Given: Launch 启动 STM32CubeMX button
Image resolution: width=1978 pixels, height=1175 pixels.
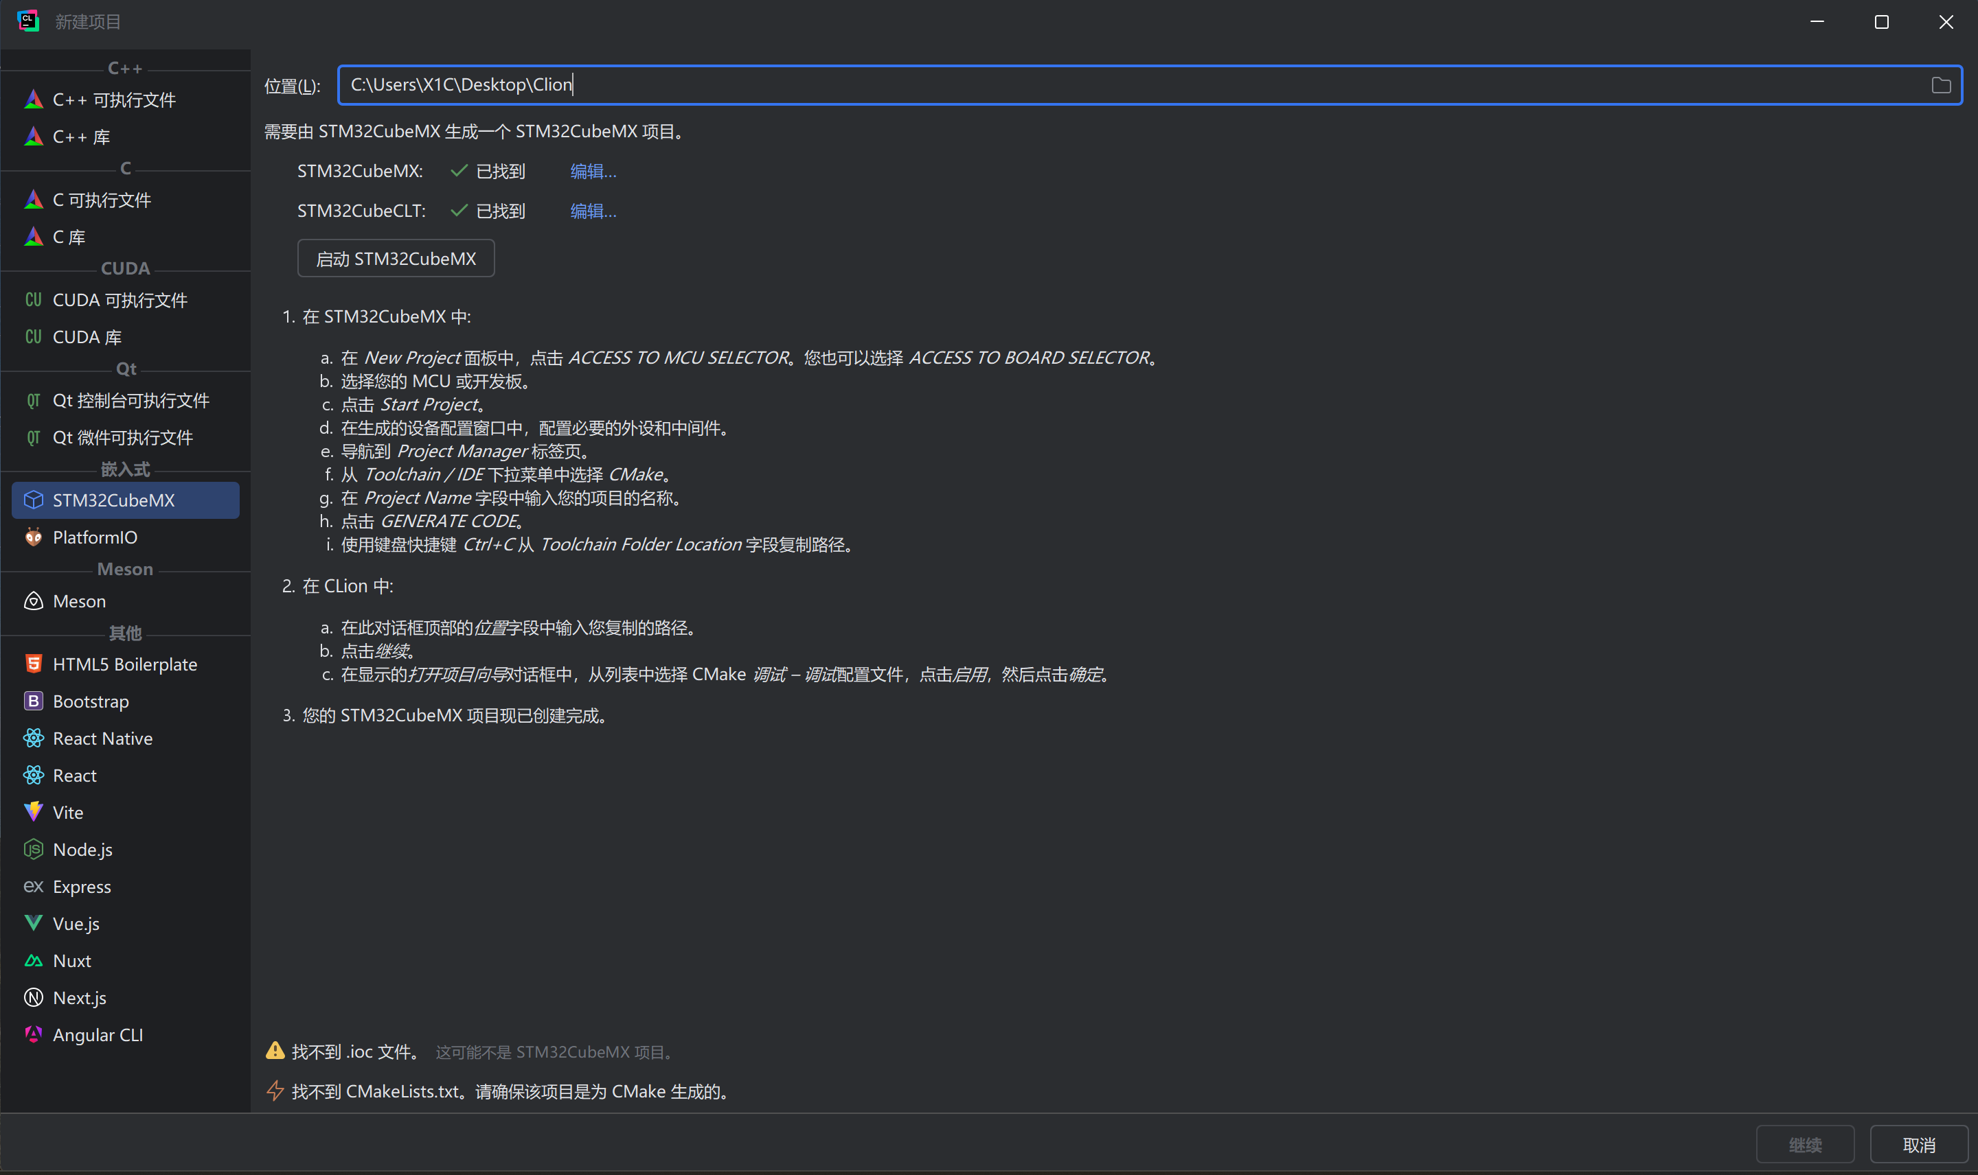Looking at the screenshot, I should pyautogui.click(x=396, y=259).
